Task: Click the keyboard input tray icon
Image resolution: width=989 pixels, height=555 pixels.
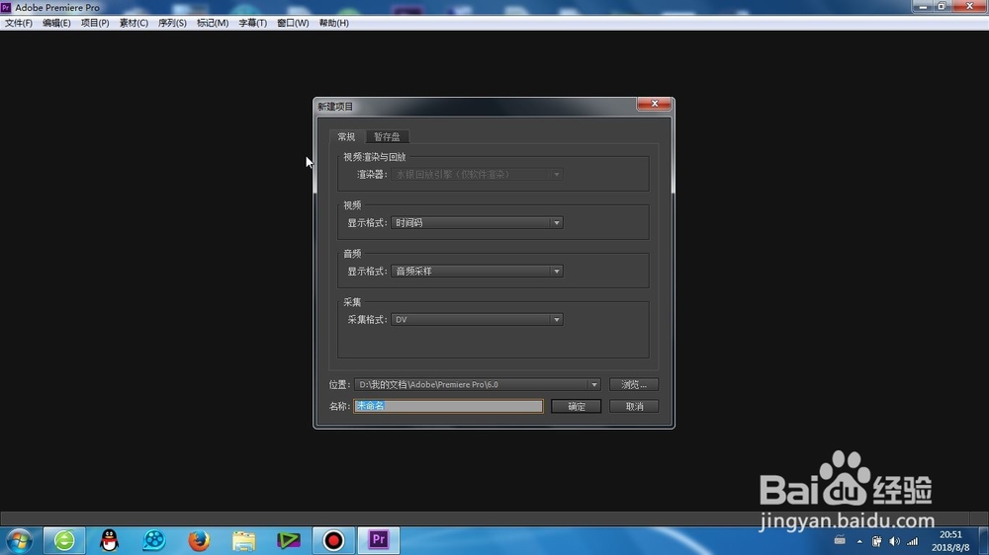Action: tap(840, 540)
